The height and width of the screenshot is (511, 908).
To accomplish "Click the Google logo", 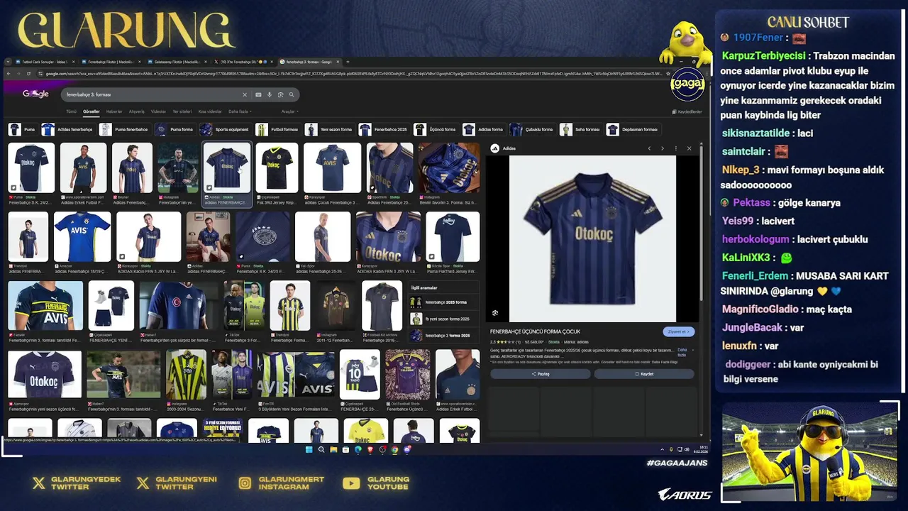I will click(35, 94).
